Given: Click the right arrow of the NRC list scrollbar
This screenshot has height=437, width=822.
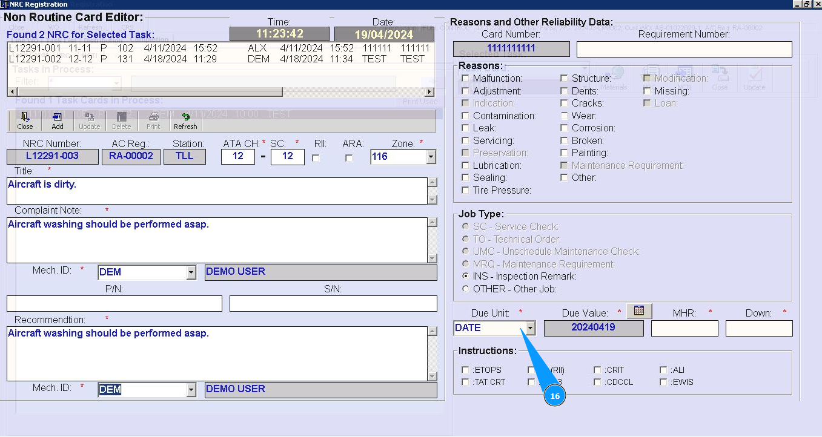Looking at the screenshot, I should pos(430,92).
